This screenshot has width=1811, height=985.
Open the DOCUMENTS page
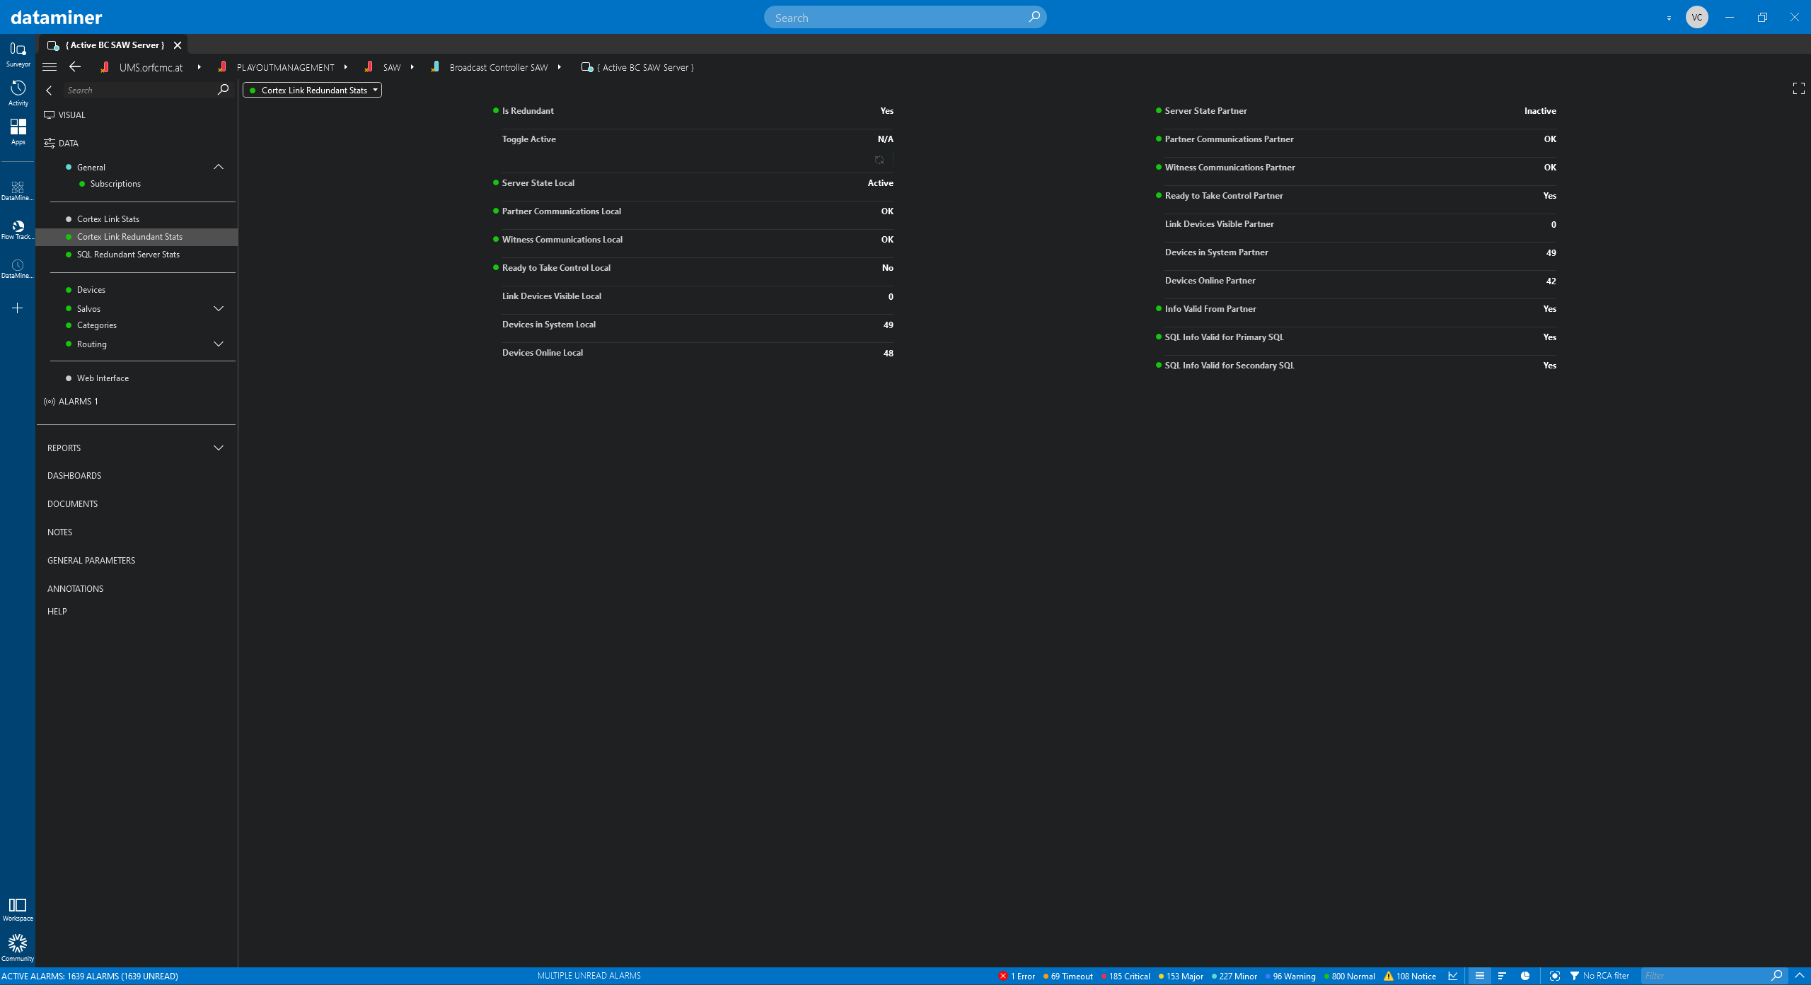(x=72, y=503)
